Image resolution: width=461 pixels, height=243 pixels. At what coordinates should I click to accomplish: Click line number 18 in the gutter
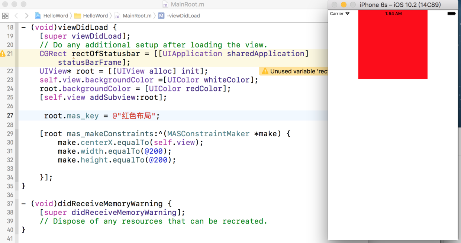pyautogui.click(x=10, y=27)
